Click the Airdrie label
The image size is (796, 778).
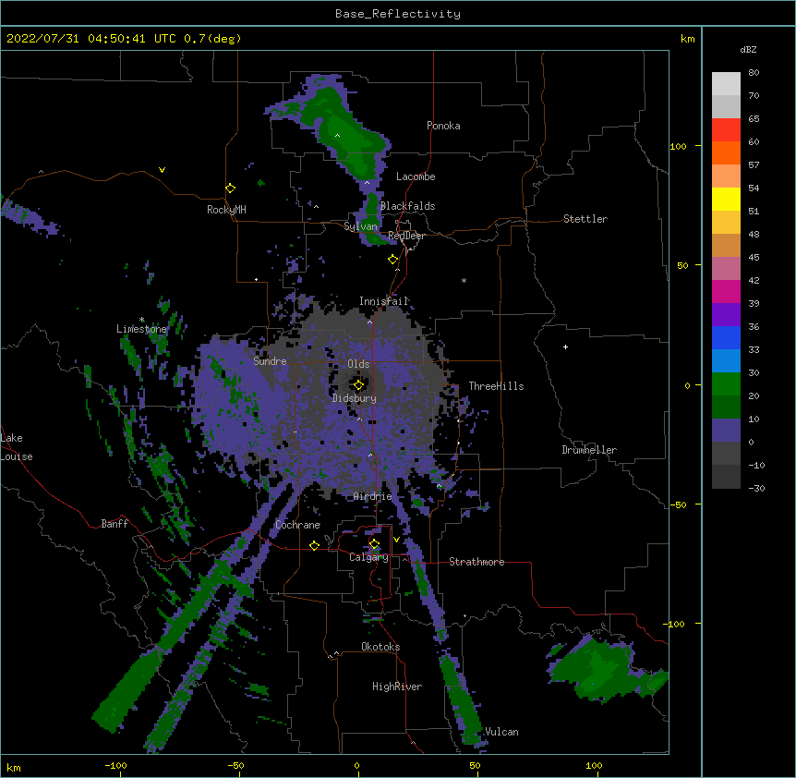click(x=372, y=496)
